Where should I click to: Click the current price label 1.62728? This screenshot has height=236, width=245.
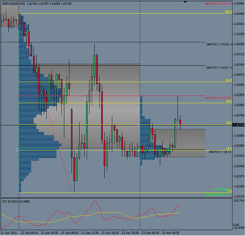239,125
